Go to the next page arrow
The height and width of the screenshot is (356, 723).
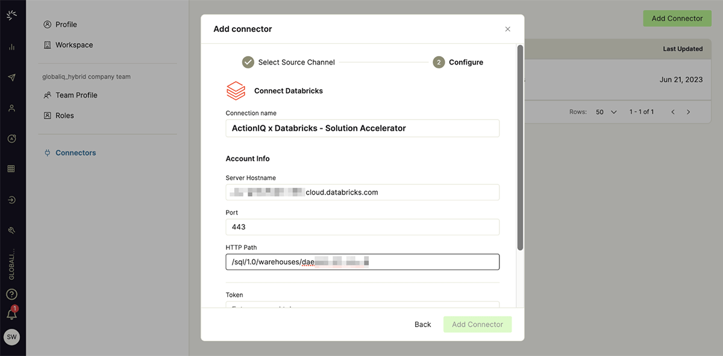coord(688,112)
